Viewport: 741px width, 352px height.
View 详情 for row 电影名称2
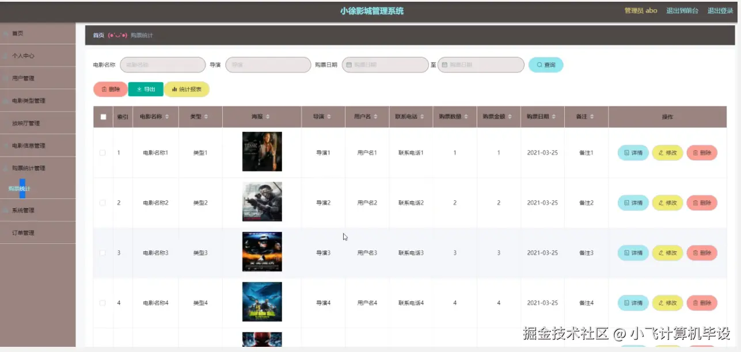point(633,203)
